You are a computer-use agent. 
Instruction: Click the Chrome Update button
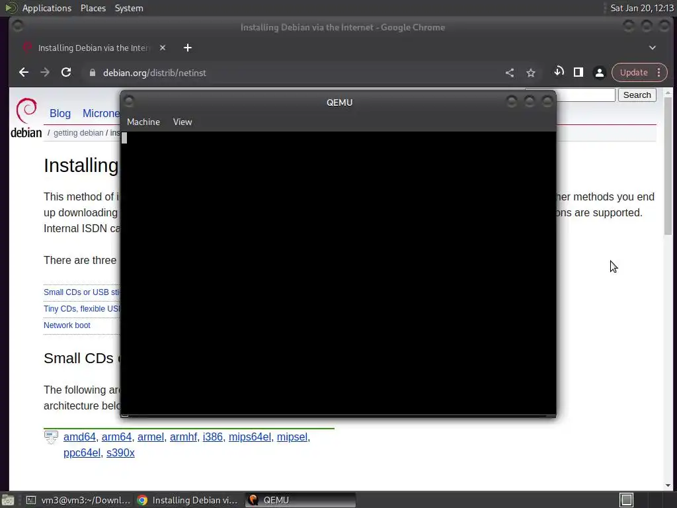click(x=633, y=73)
